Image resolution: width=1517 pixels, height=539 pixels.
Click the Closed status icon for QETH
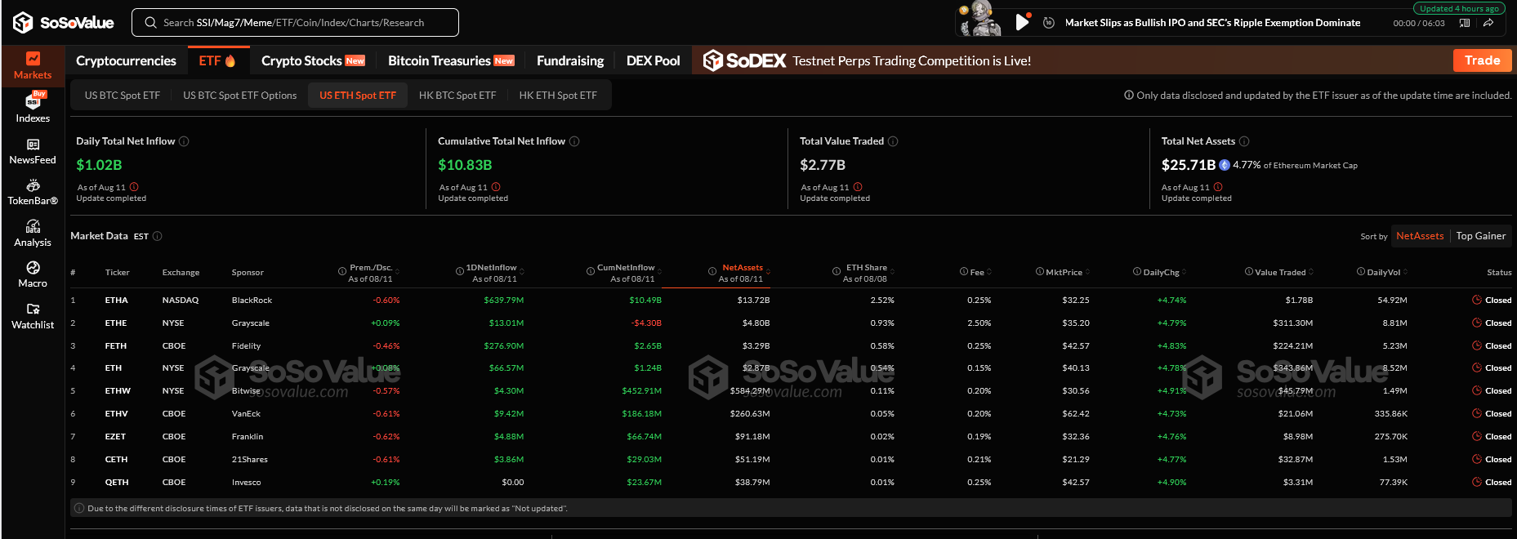(1477, 482)
